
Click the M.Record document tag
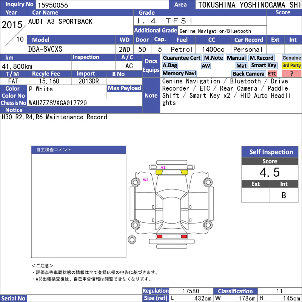coord(261,58)
